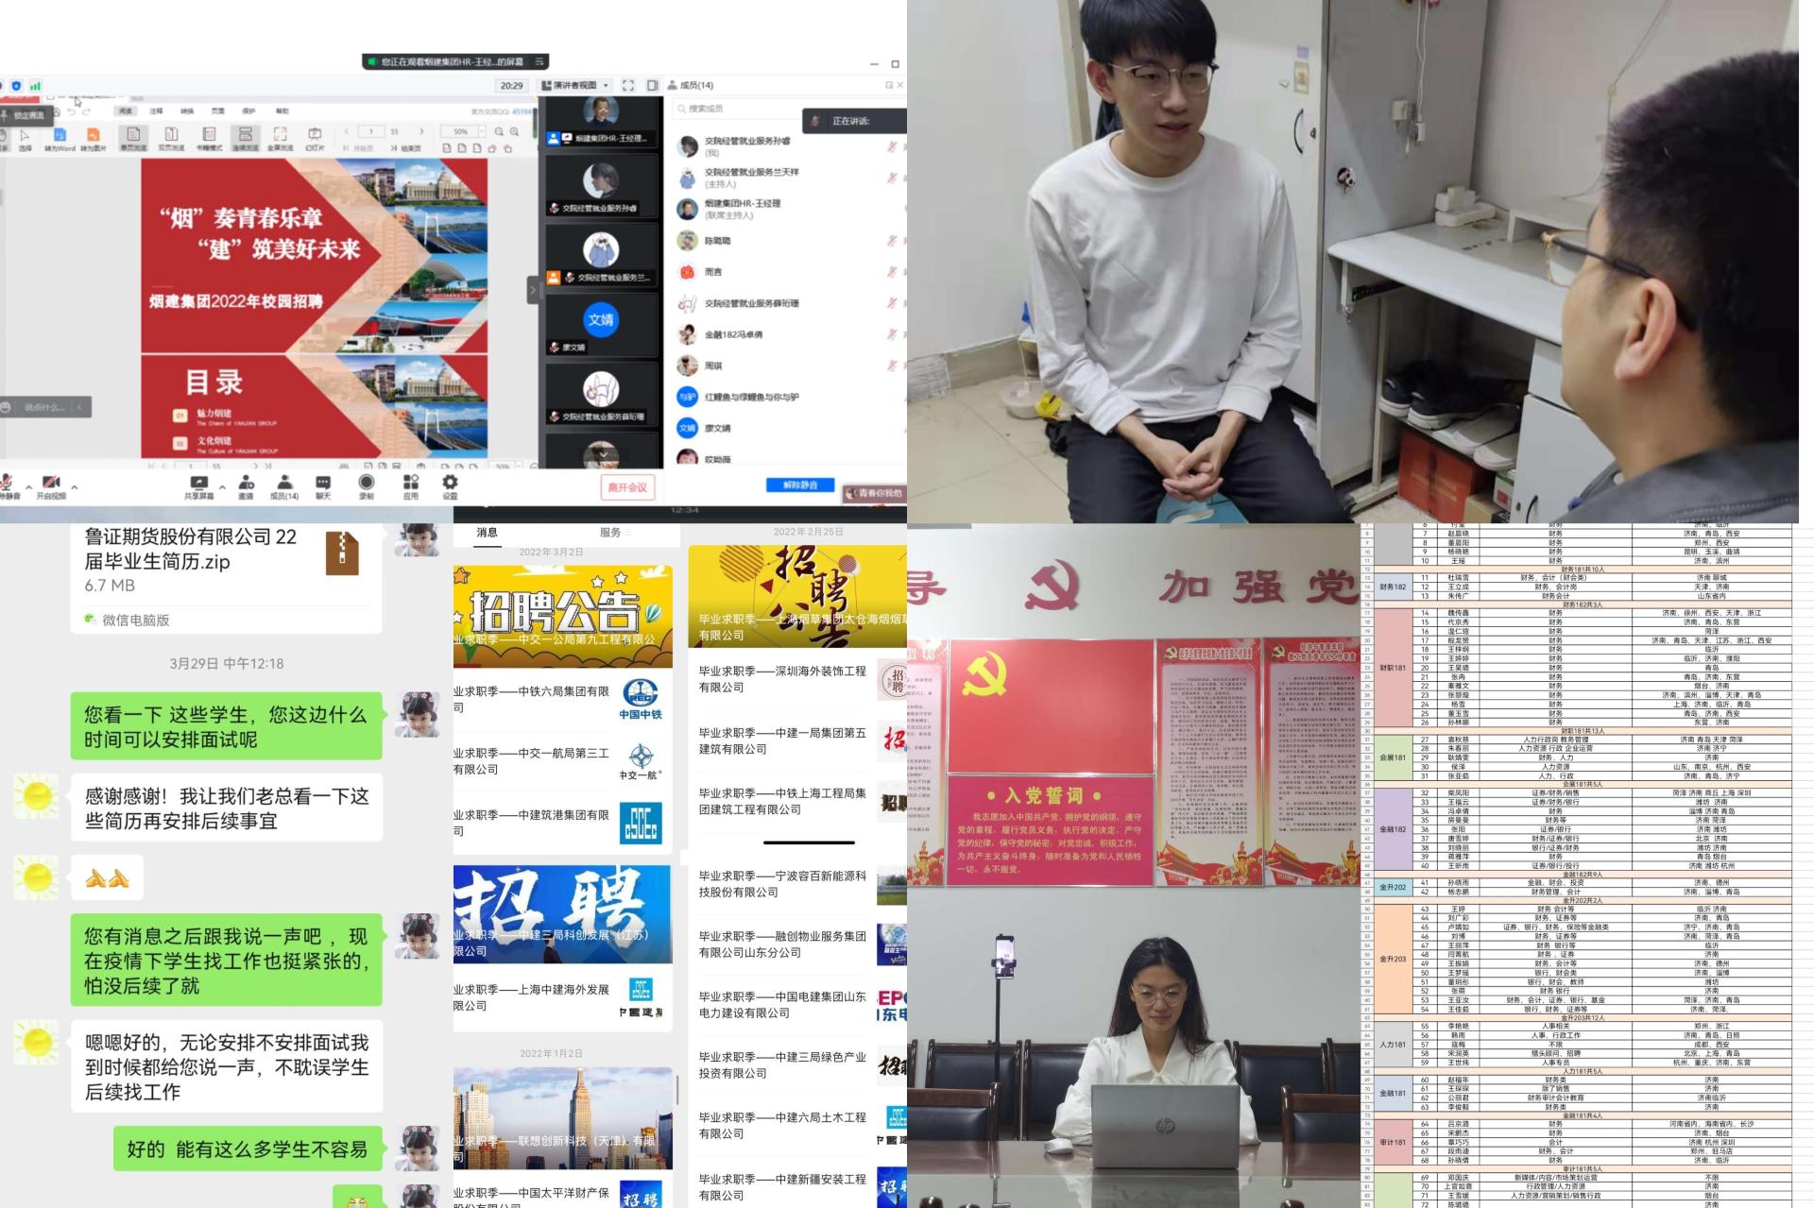This screenshot has width=1814, height=1208.
Task: Open meeting 设置 settings gear
Action: tap(450, 487)
